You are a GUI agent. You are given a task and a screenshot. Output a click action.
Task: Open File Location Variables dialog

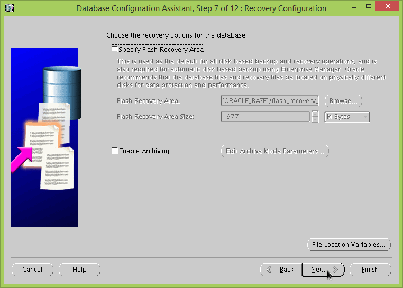point(349,245)
